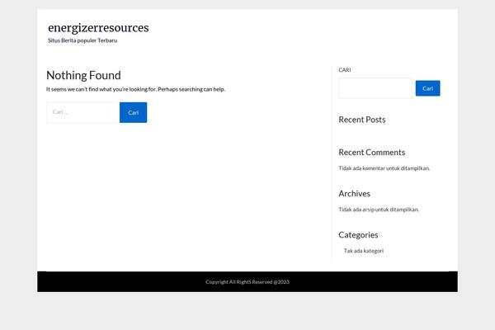Click the Archives widget heading
This screenshot has height=330, width=495.
coord(354,194)
